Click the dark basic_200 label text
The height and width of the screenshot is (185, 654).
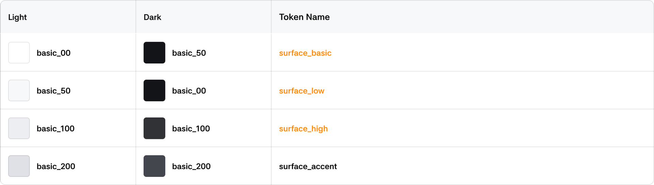pyautogui.click(x=191, y=166)
